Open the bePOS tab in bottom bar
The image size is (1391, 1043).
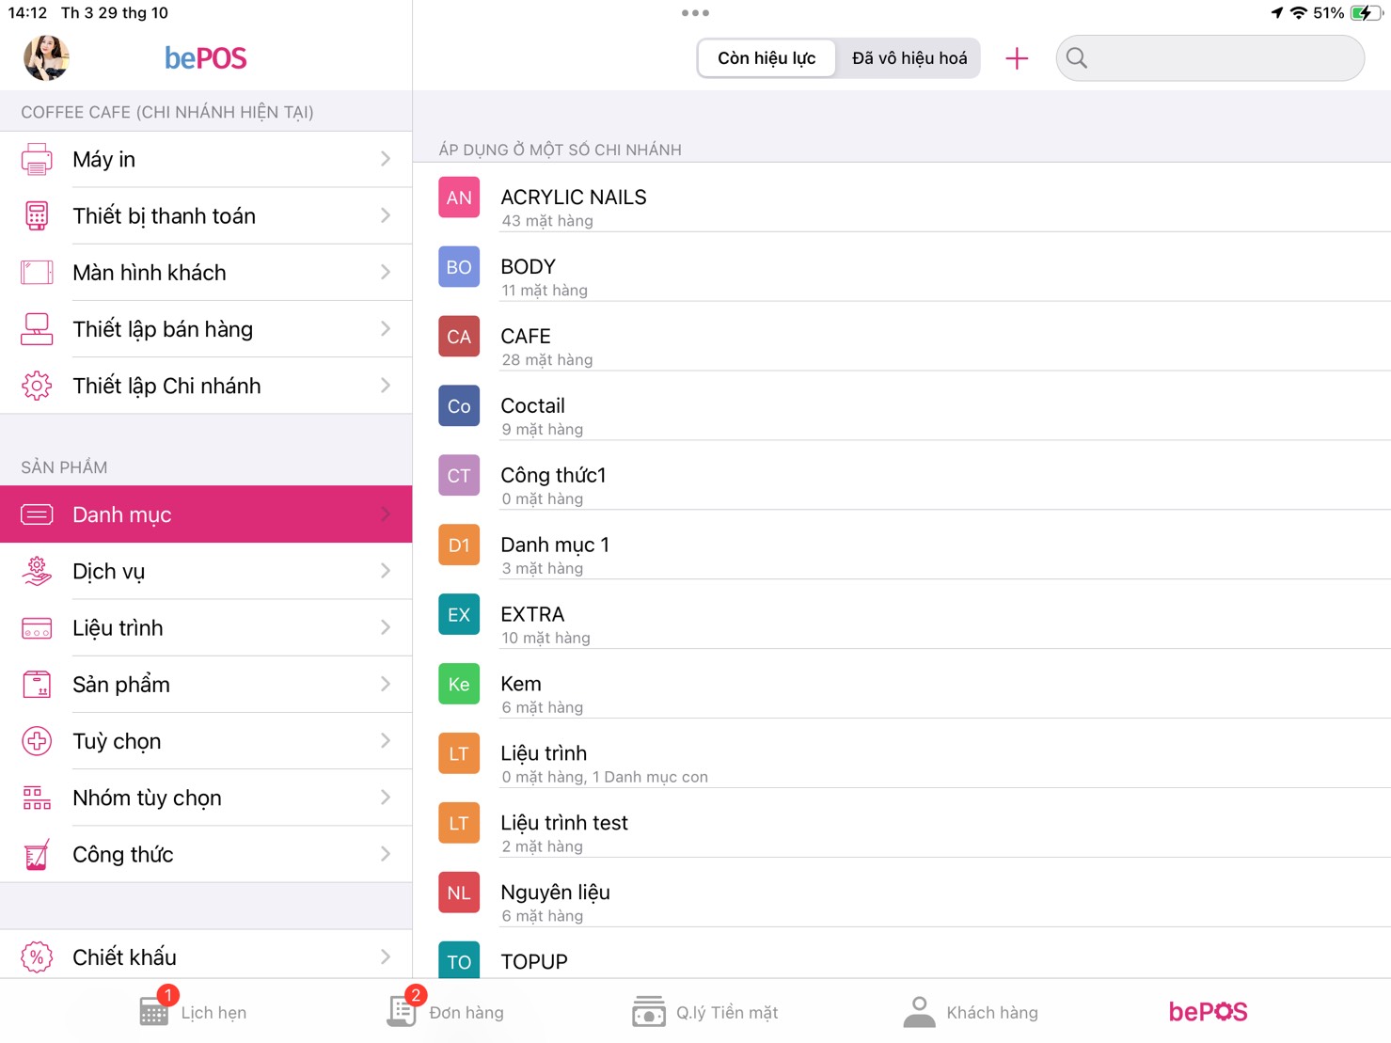(x=1208, y=1011)
